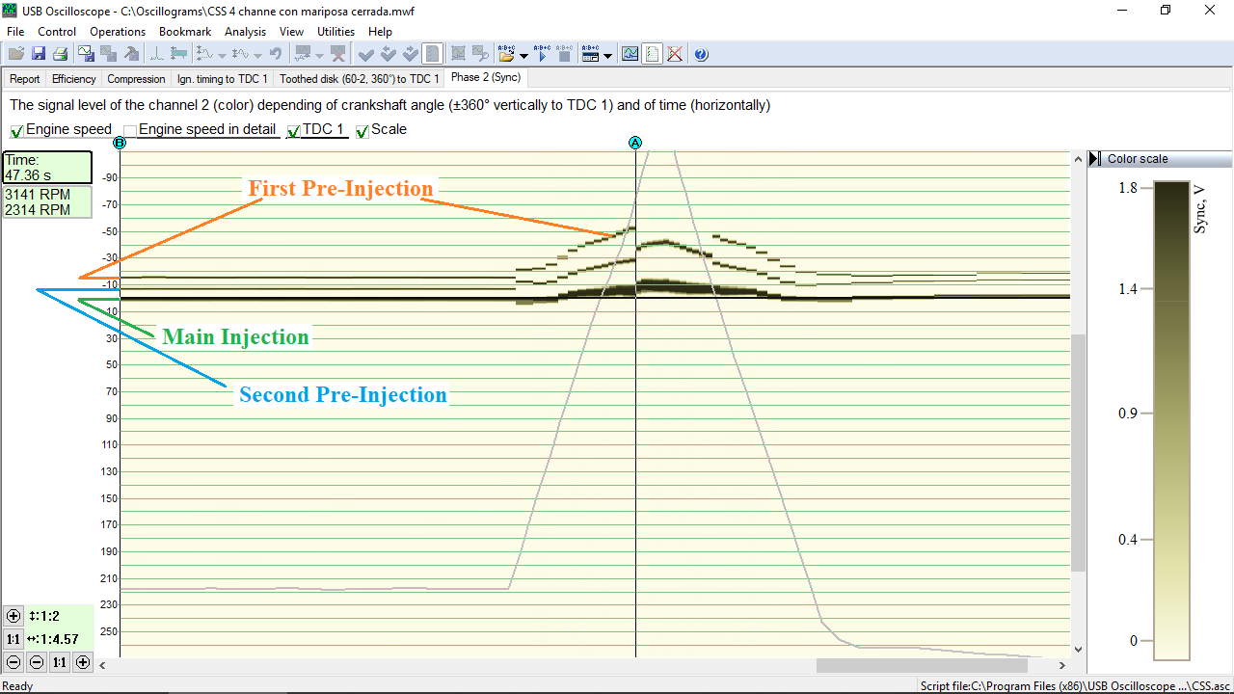
Task: Reset vertical zoom with 1:1 button
Action: tap(13, 639)
